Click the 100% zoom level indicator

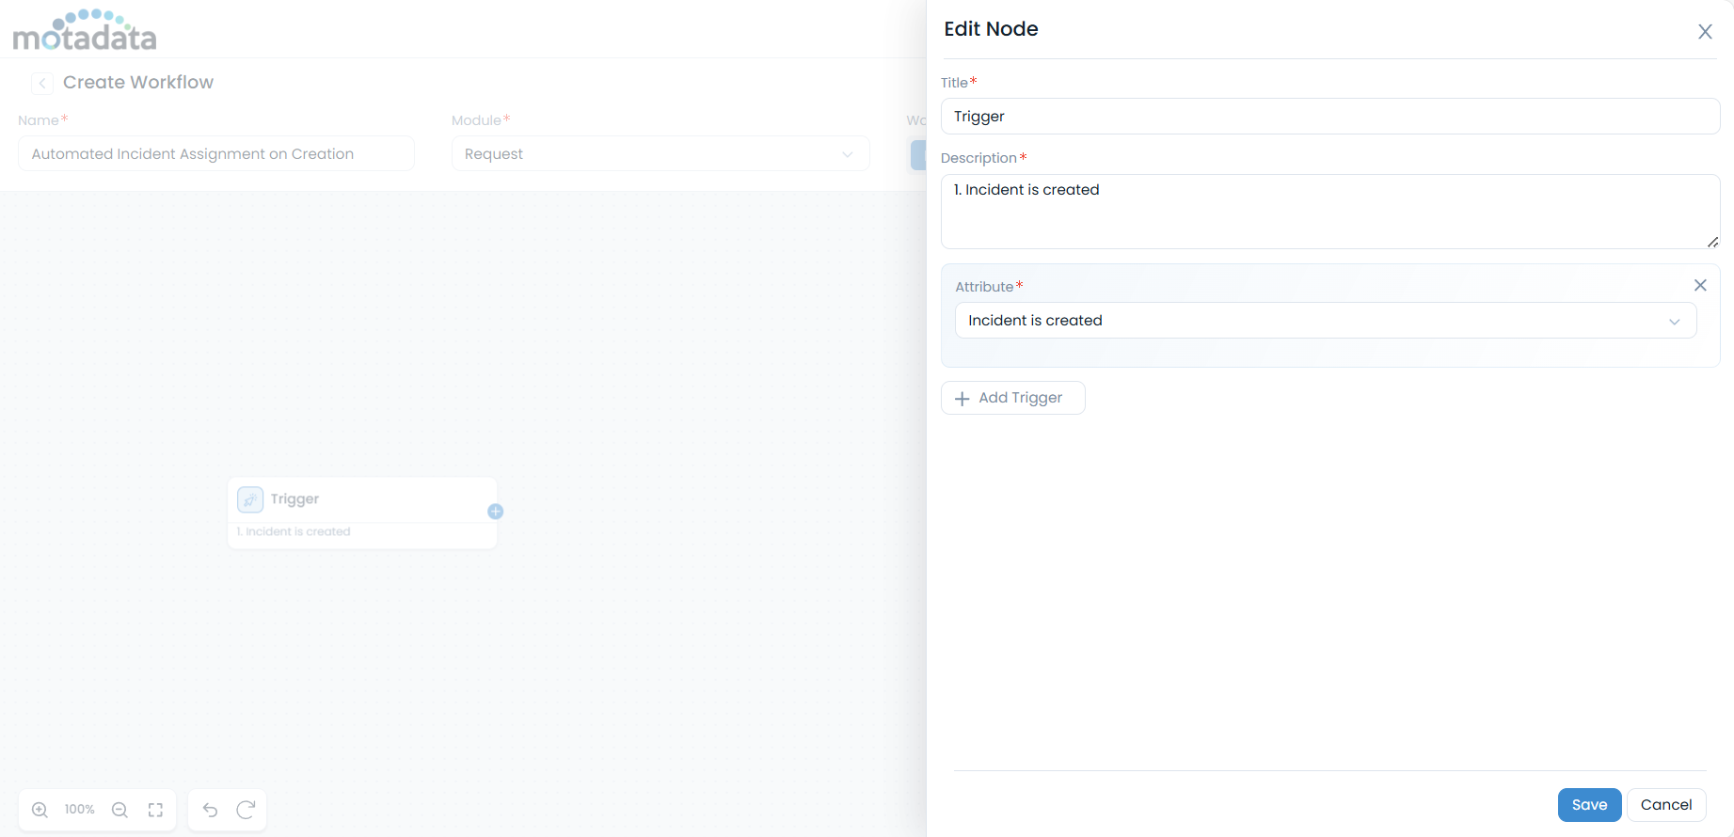click(80, 810)
